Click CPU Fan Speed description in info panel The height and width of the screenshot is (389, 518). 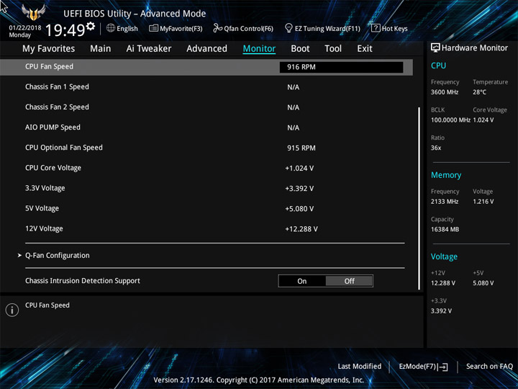[47, 305]
